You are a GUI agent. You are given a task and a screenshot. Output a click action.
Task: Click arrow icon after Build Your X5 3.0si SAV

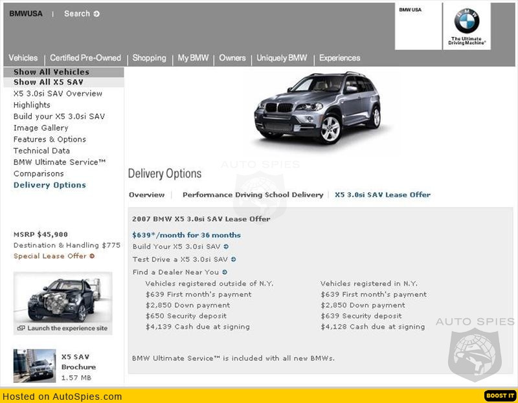click(x=226, y=246)
